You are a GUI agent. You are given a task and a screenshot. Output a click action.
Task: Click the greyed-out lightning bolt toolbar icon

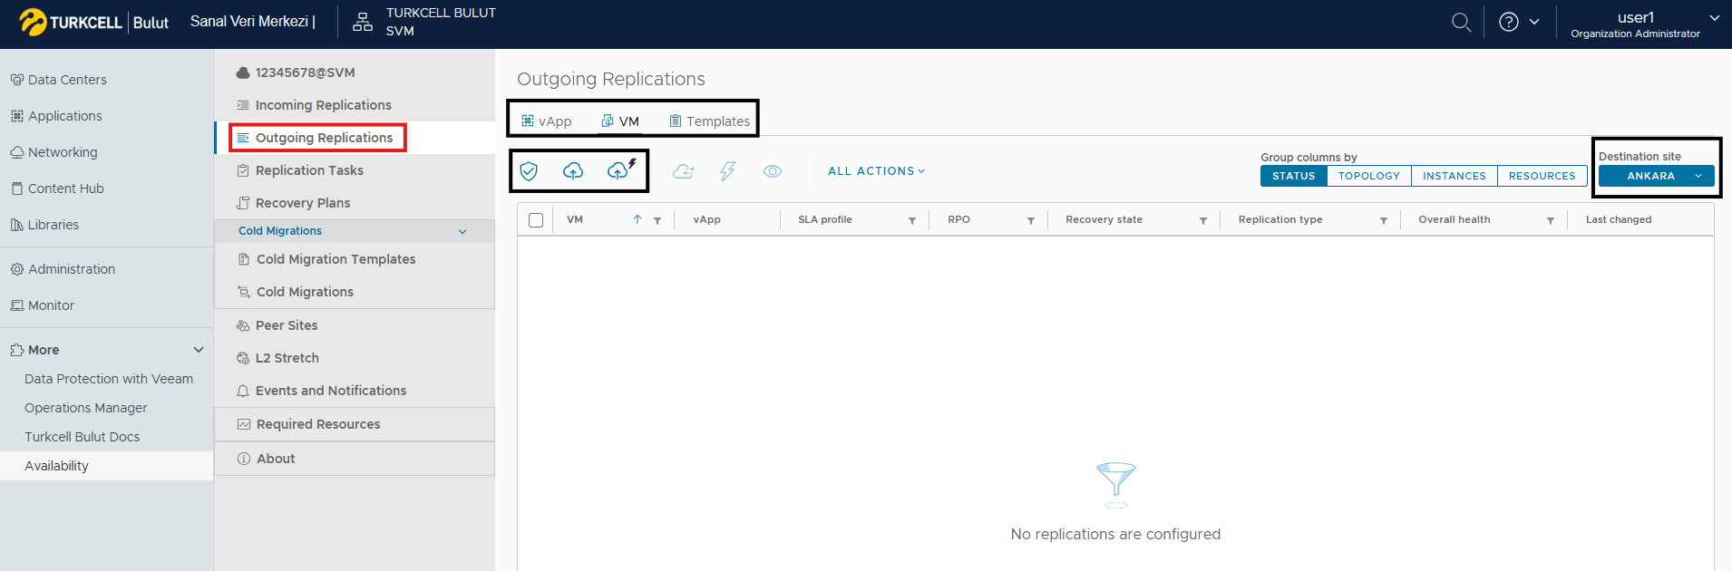[728, 170]
